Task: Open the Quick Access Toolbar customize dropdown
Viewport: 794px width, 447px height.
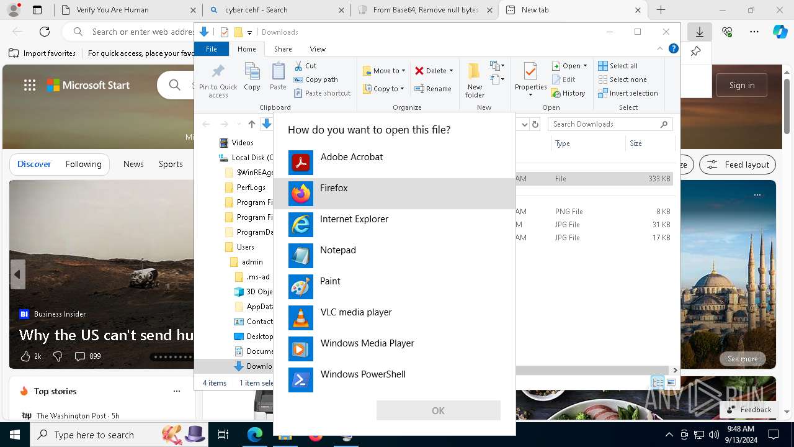Action: point(249,32)
